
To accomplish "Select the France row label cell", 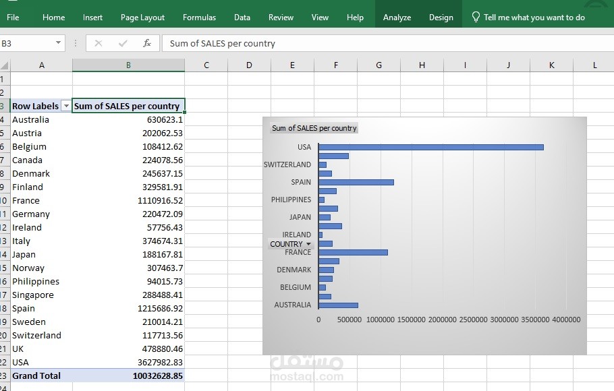I will coord(41,200).
